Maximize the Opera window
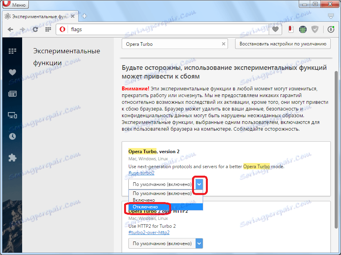 tap(315, 4)
